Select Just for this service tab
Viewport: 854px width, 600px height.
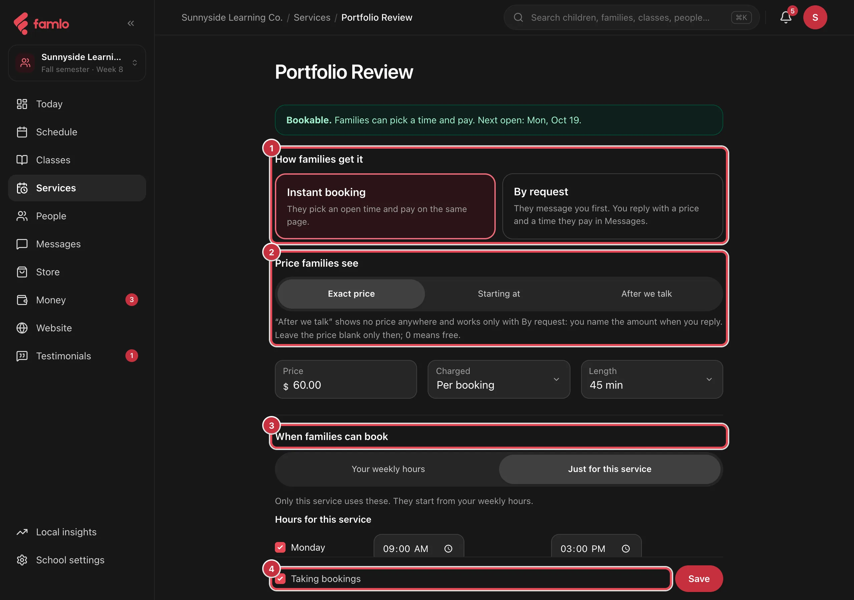[x=609, y=469]
